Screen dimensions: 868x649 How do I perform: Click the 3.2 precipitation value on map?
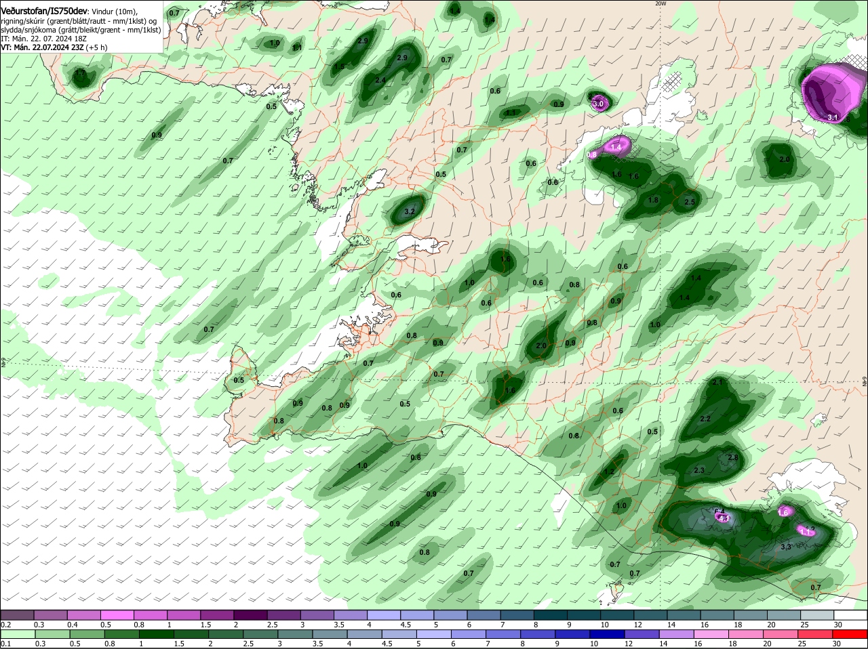409,212
